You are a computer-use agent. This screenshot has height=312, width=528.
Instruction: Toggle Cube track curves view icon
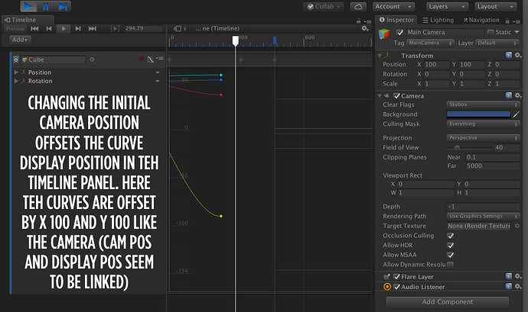click(x=151, y=60)
